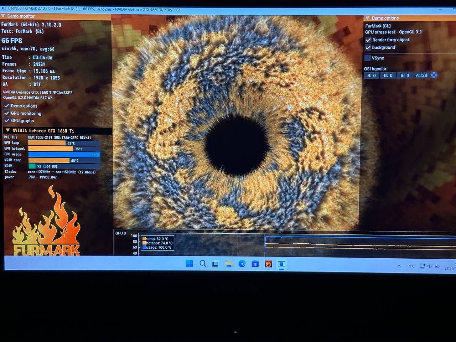Image resolution: width=456 pixels, height=342 pixels.
Task: Click the G: 0 color field
Action: point(388,76)
